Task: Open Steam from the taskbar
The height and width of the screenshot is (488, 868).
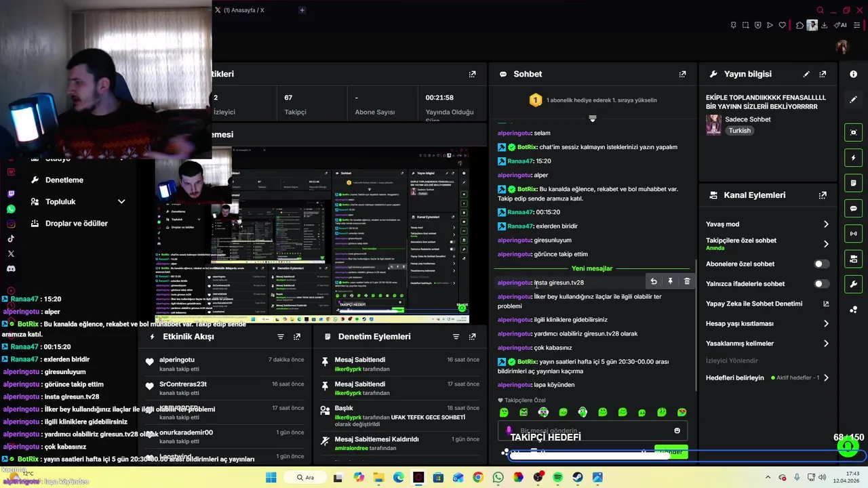Action: point(577,478)
